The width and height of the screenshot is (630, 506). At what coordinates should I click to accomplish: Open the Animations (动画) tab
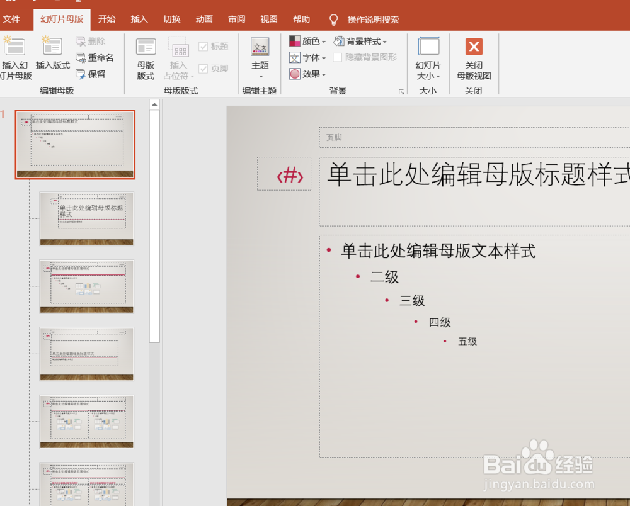[x=204, y=20]
